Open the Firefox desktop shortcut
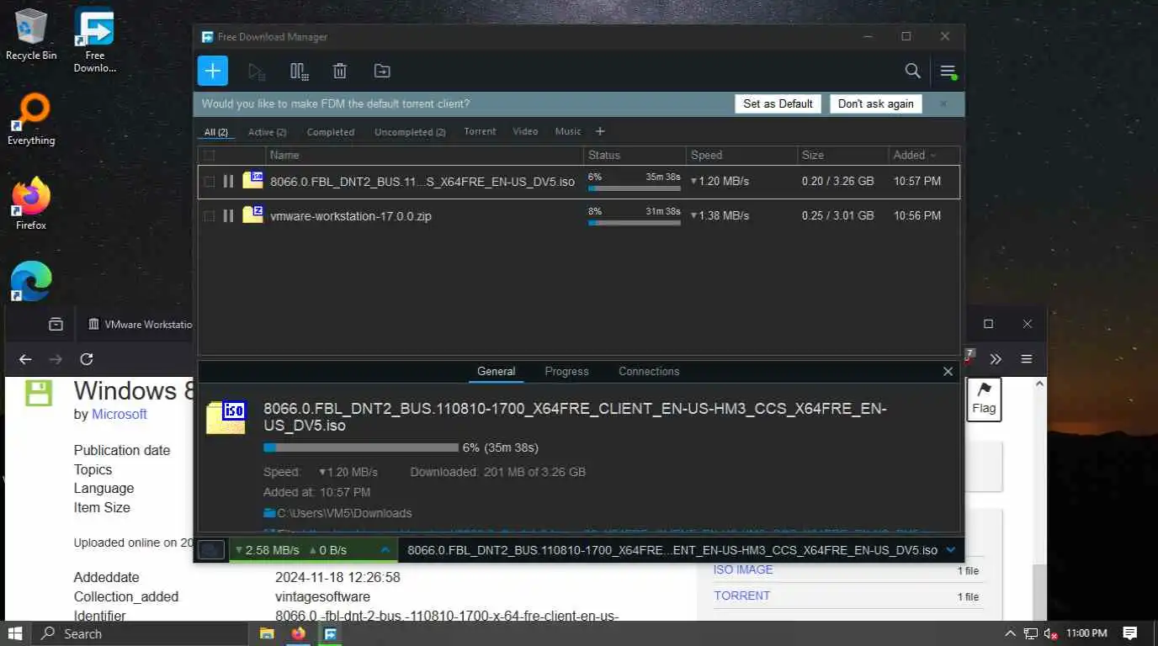1158x646 pixels. tap(31, 204)
